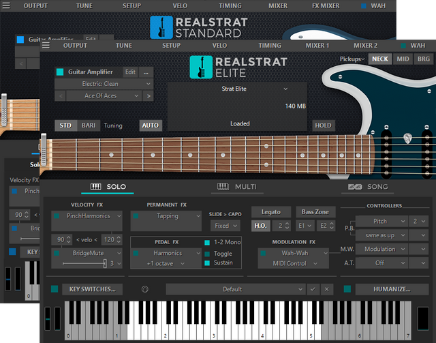Open the hamburger menu in RealStrat Elite
Image resolution: width=436 pixels, height=343 pixels.
click(x=46, y=46)
